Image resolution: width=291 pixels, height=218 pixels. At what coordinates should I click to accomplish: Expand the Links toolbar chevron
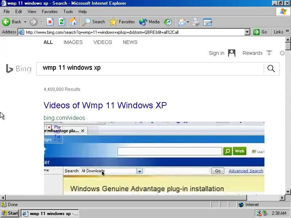point(287,31)
